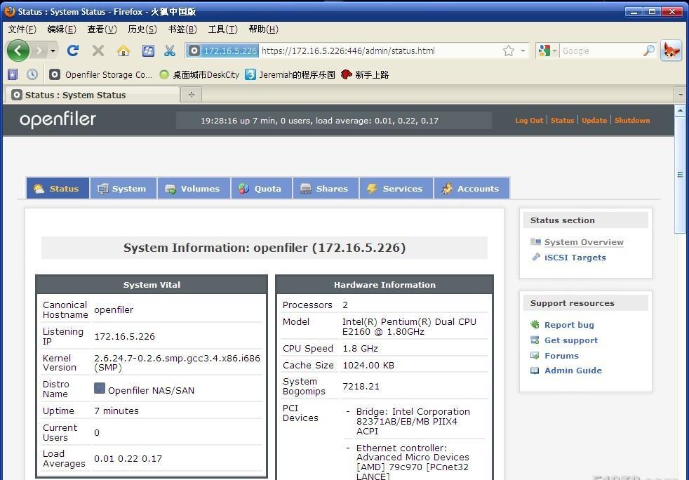This screenshot has width=689, height=480.
Task: Switch to the Shares tab
Action: [326, 189]
